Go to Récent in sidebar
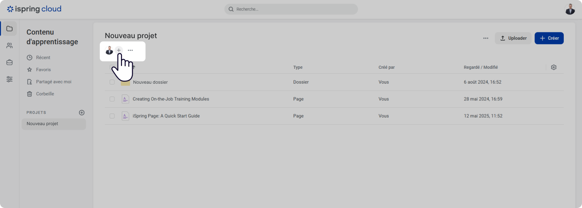This screenshot has height=208, width=582. [43, 58]
